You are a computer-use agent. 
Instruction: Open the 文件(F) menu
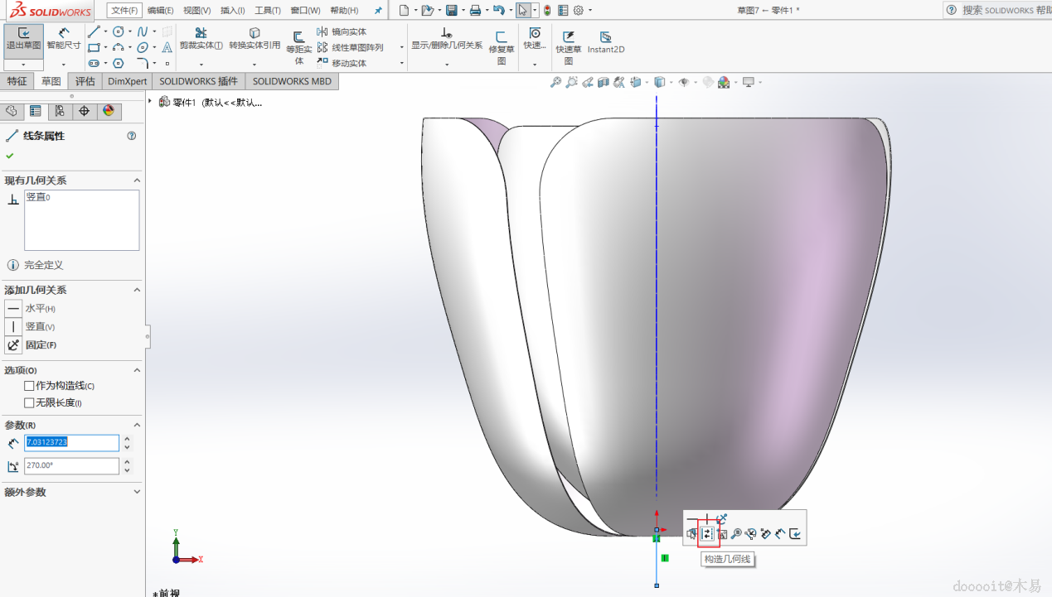(124, 11)
